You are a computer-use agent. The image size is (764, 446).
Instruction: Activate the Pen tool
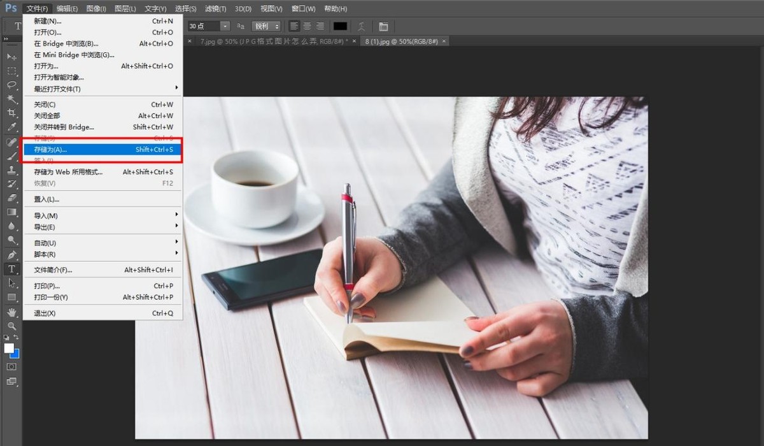(x=11, y=255)
